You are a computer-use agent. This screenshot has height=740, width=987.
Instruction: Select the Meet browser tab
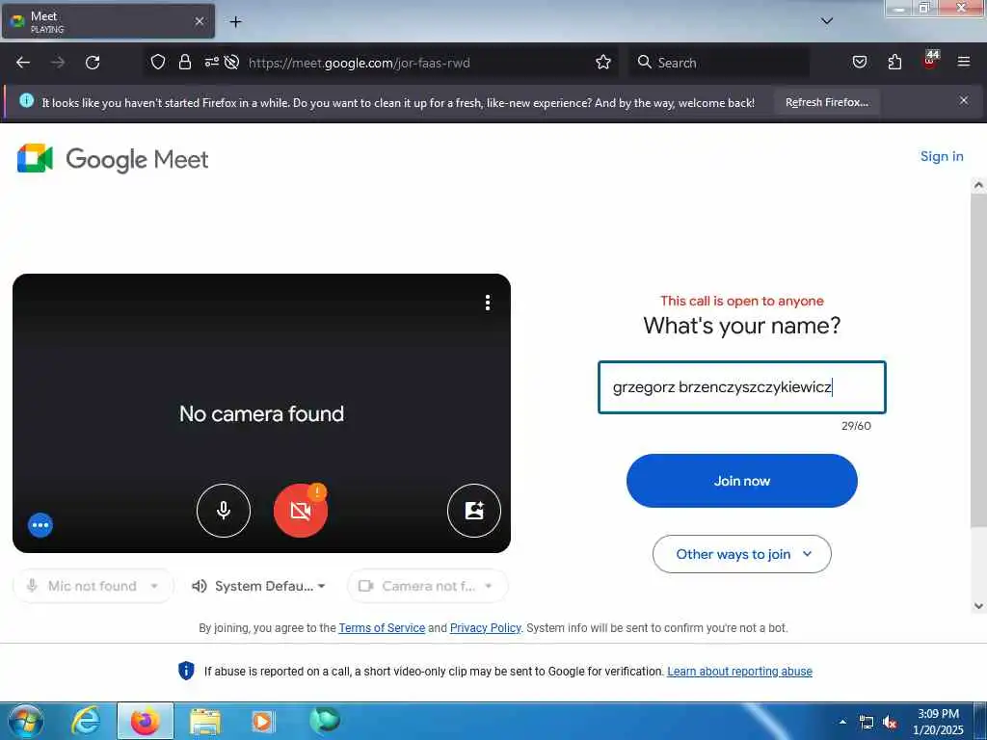coord(108,21)
